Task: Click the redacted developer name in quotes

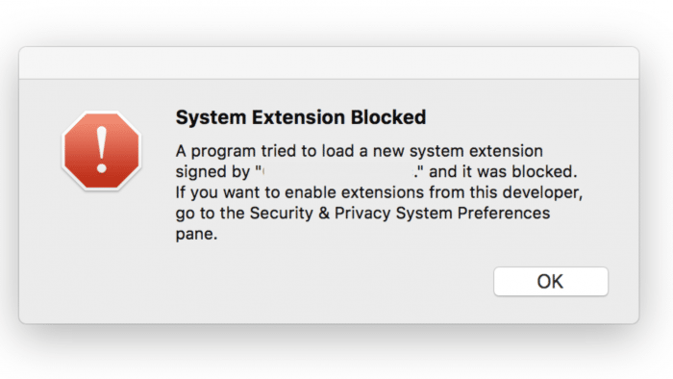Action: tap(338, 171)
